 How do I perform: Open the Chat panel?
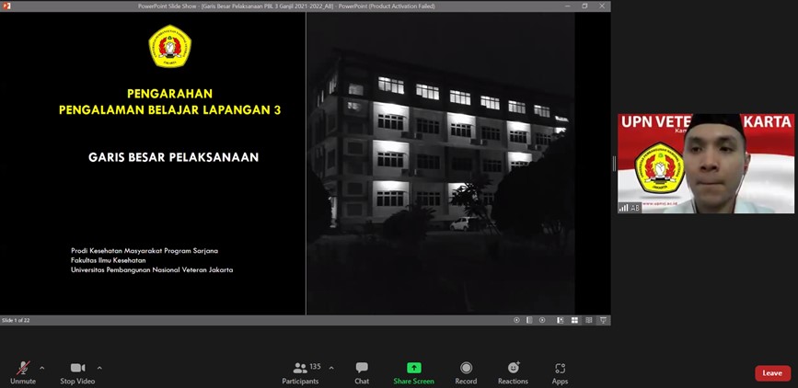(362, 371)
